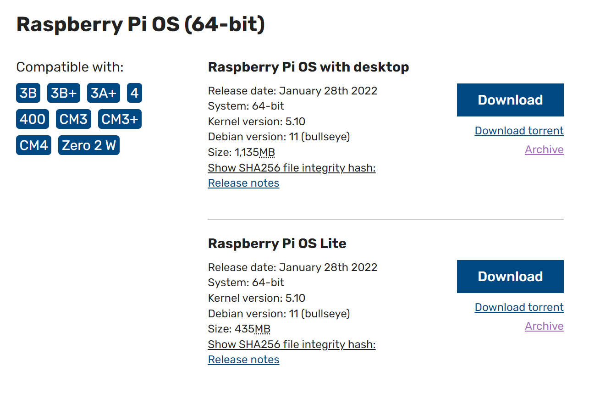Show SHA256 hash for the desktop image
The width and height of the screenshot is (589, 393).
point(292,168)
